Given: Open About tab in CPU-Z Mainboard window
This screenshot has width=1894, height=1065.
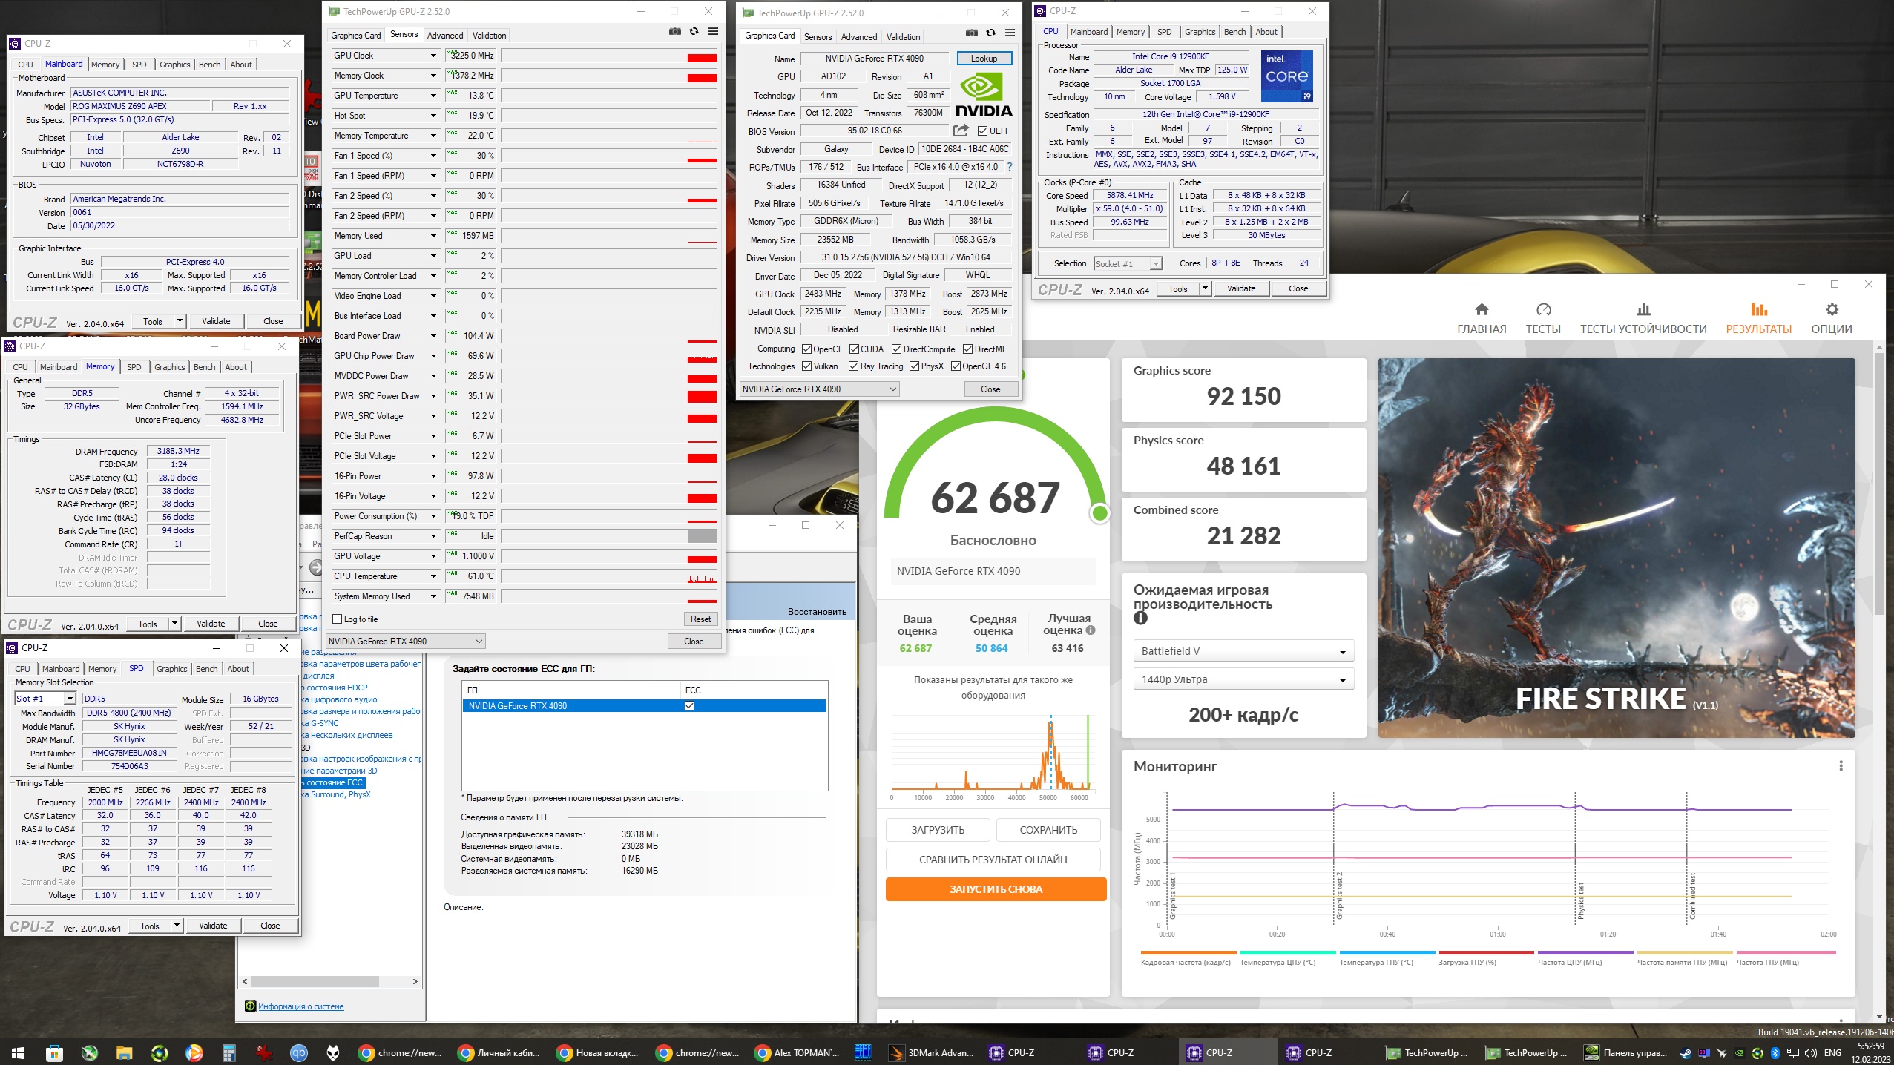Looking at the screenshot, I should [x=241, y=65].
